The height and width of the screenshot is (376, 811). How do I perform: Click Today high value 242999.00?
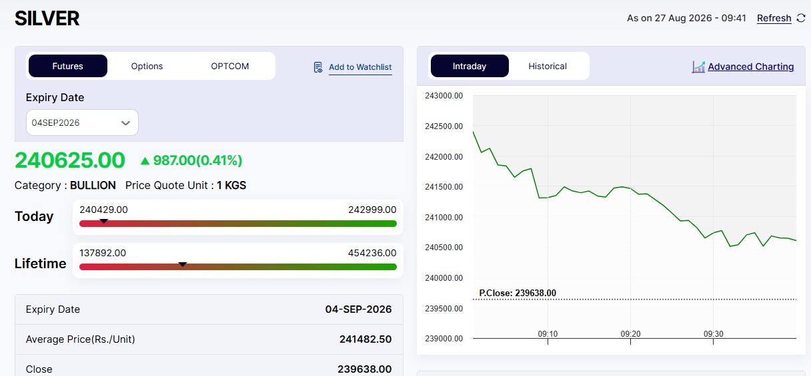(x=372, y=210)
